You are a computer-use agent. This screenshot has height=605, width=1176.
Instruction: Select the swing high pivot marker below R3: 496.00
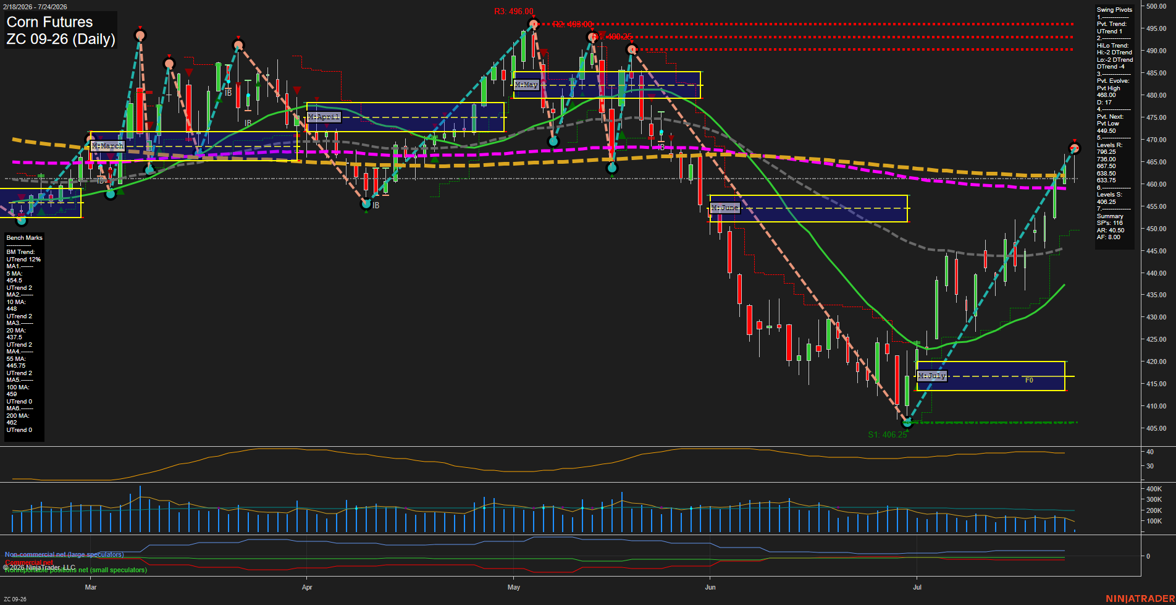coord(534,25)
